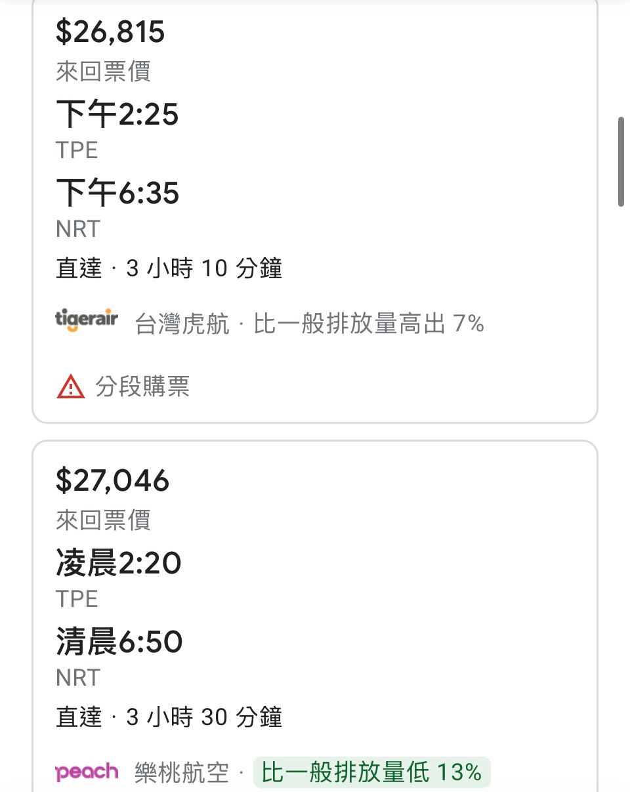Click the 比一般排放量高出 7% emissions text

click(x=369, y=323)
